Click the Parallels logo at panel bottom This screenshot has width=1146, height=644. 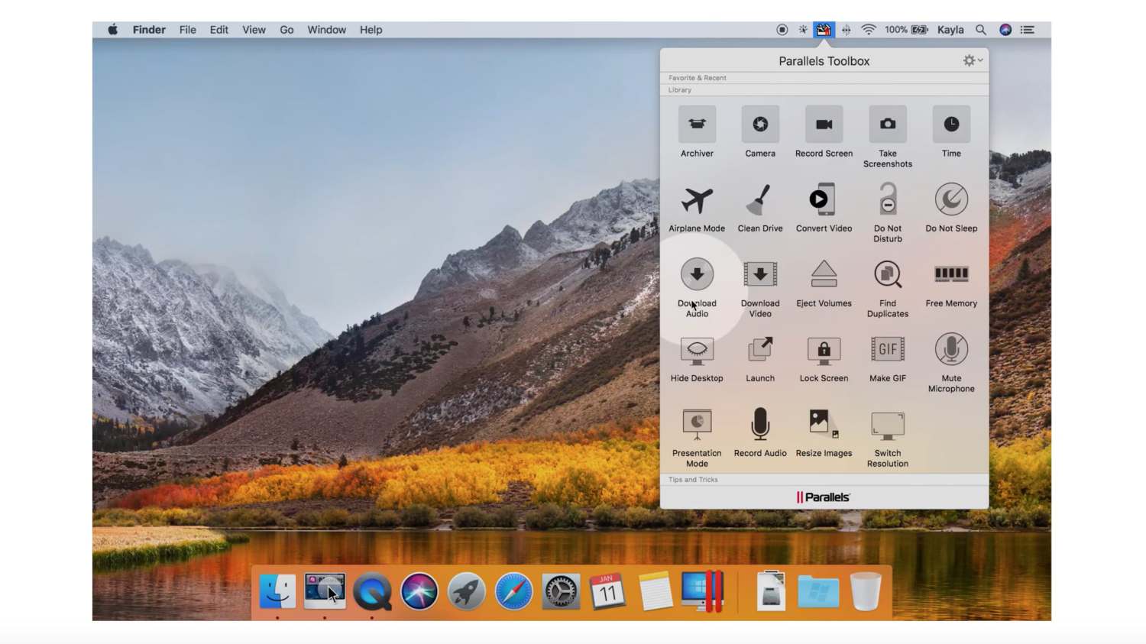[x=824, y=497]
